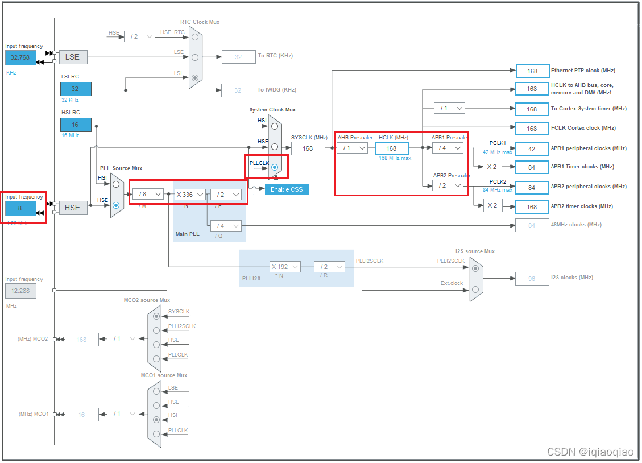
Task: Select HSE in System Clock Mux
Action: pyautogui.click(x=275, y=147)
